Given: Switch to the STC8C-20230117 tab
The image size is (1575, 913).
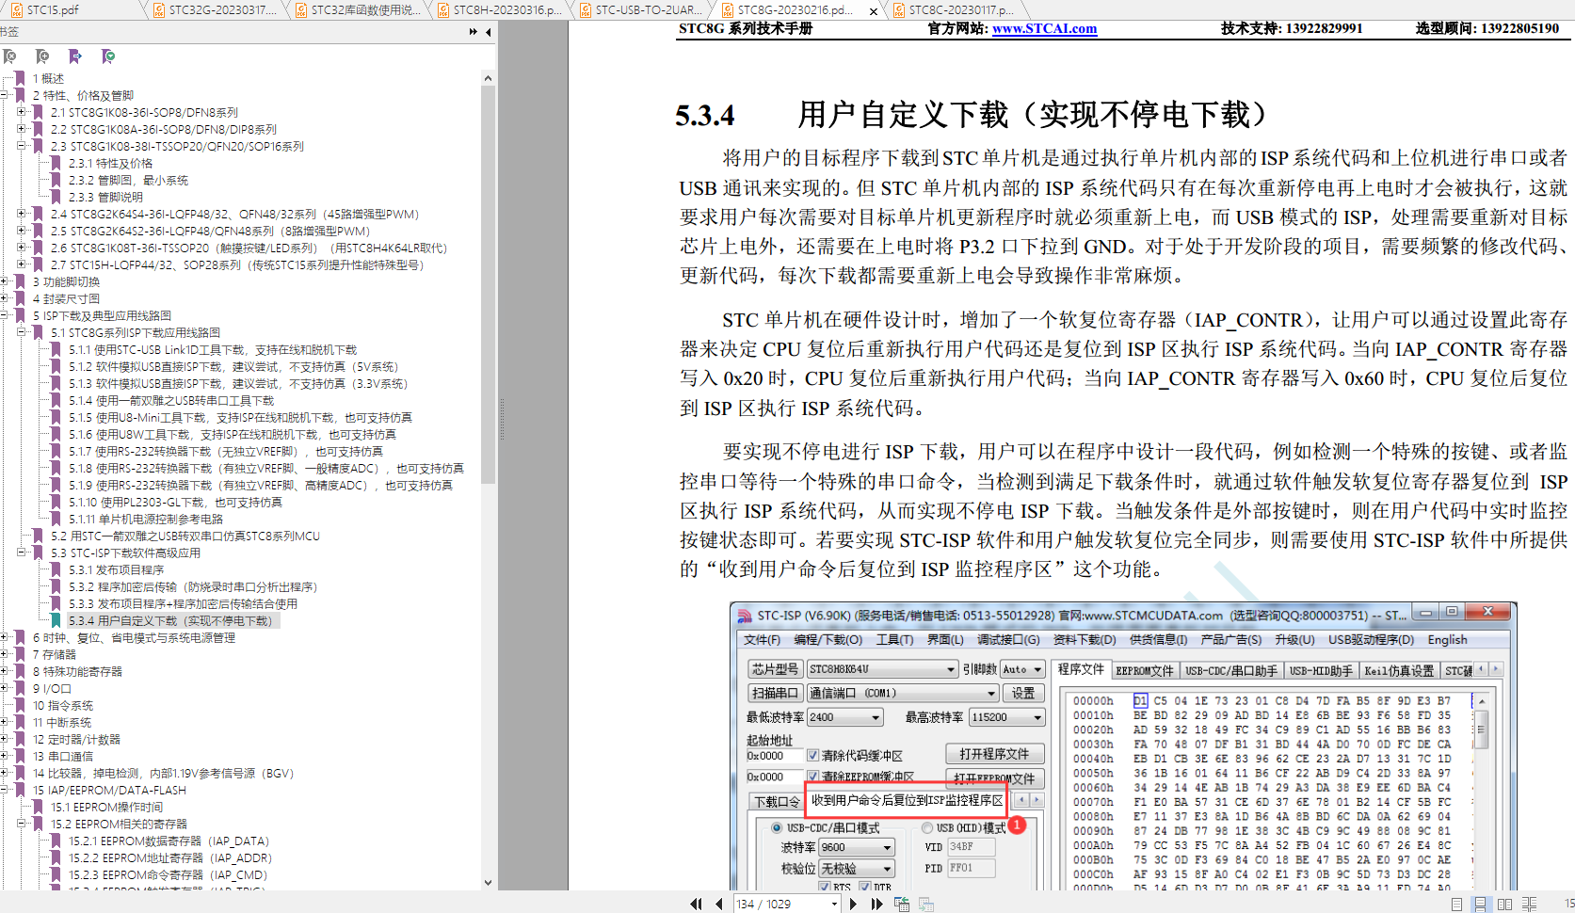Looking at the screenshot, I should [961, 10].
